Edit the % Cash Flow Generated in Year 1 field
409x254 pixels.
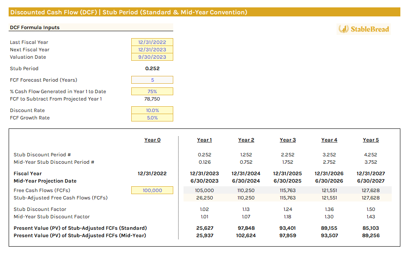pos(152,91)
